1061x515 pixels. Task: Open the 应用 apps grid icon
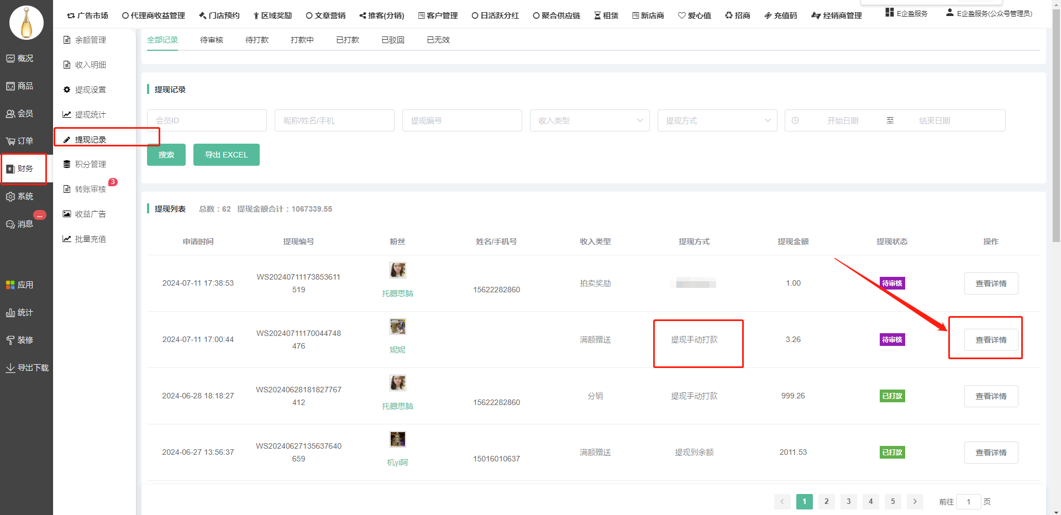tap(20, 285)
